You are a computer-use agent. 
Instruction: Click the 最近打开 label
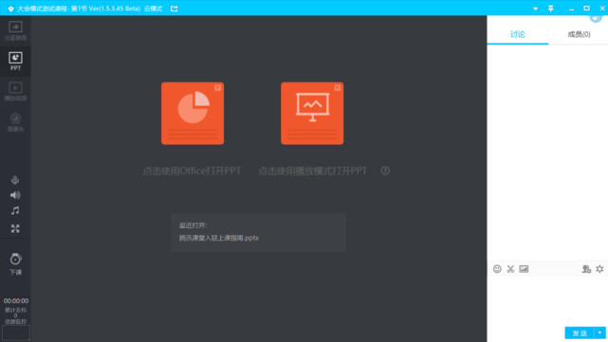193,225
